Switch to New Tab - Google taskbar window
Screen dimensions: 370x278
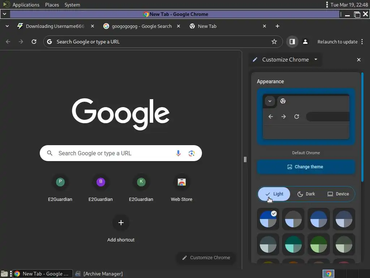(x=43, y=274)
